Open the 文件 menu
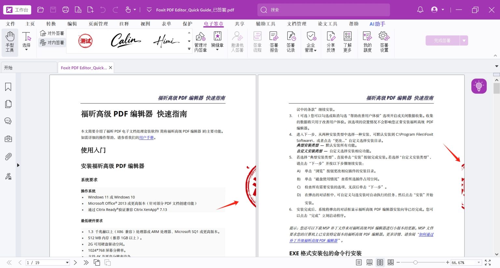Image resolution: width=500 pixels, height=268 pixels. 10,24
